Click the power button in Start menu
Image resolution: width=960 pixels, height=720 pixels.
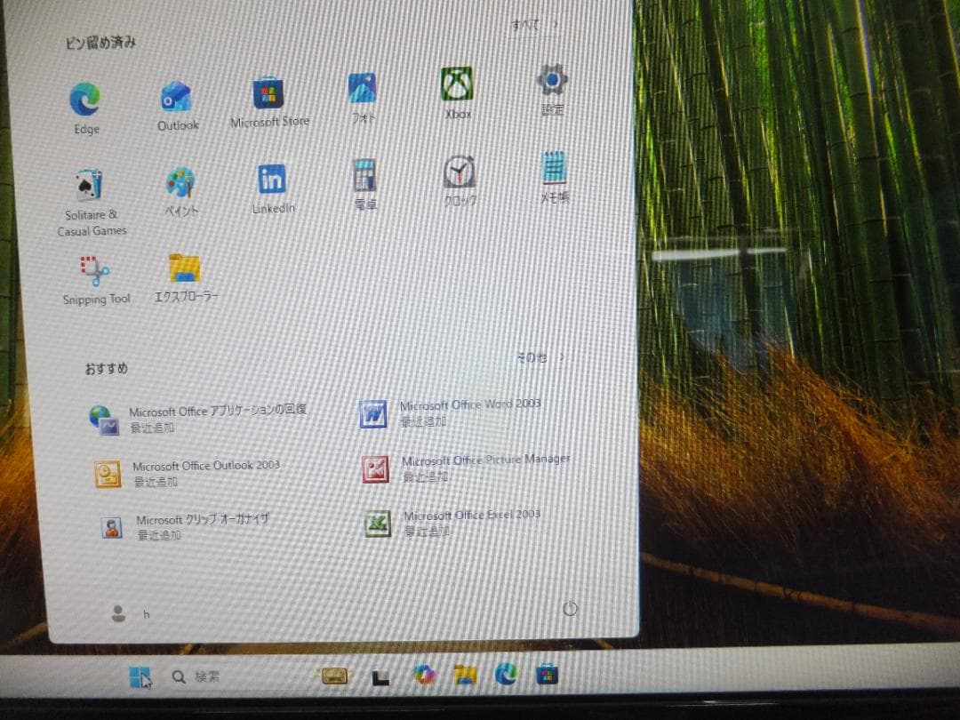coord(570,609)
